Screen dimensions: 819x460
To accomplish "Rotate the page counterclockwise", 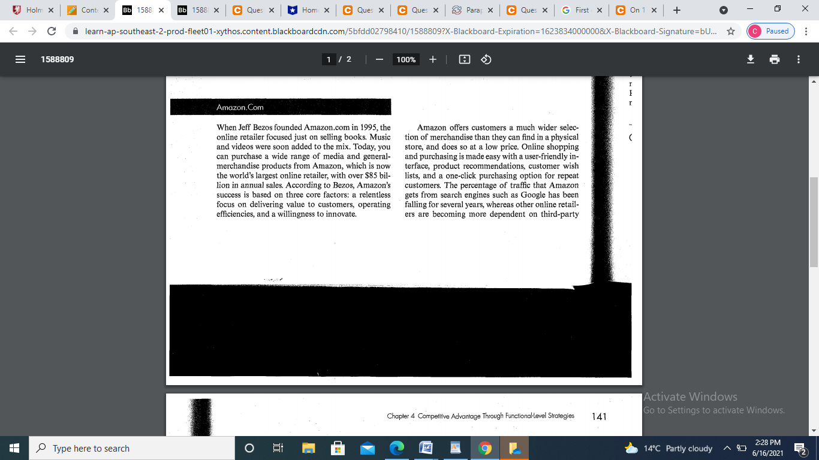I will pos(485,59).
